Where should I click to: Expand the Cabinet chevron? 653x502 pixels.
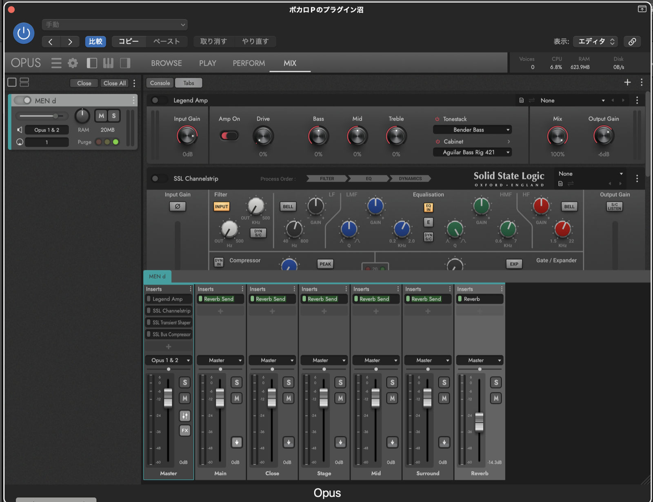pyautogui.click(x=509, y=141)
